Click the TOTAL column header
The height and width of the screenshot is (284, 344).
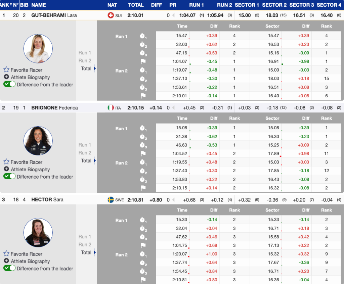click(x=136, y=5)
